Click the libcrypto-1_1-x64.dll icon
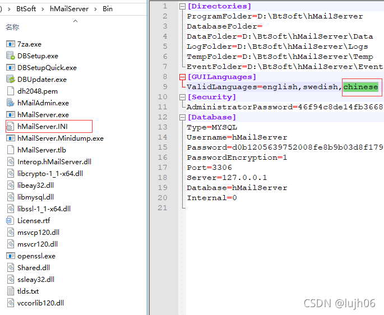The image size is (384, 315). 10,173
